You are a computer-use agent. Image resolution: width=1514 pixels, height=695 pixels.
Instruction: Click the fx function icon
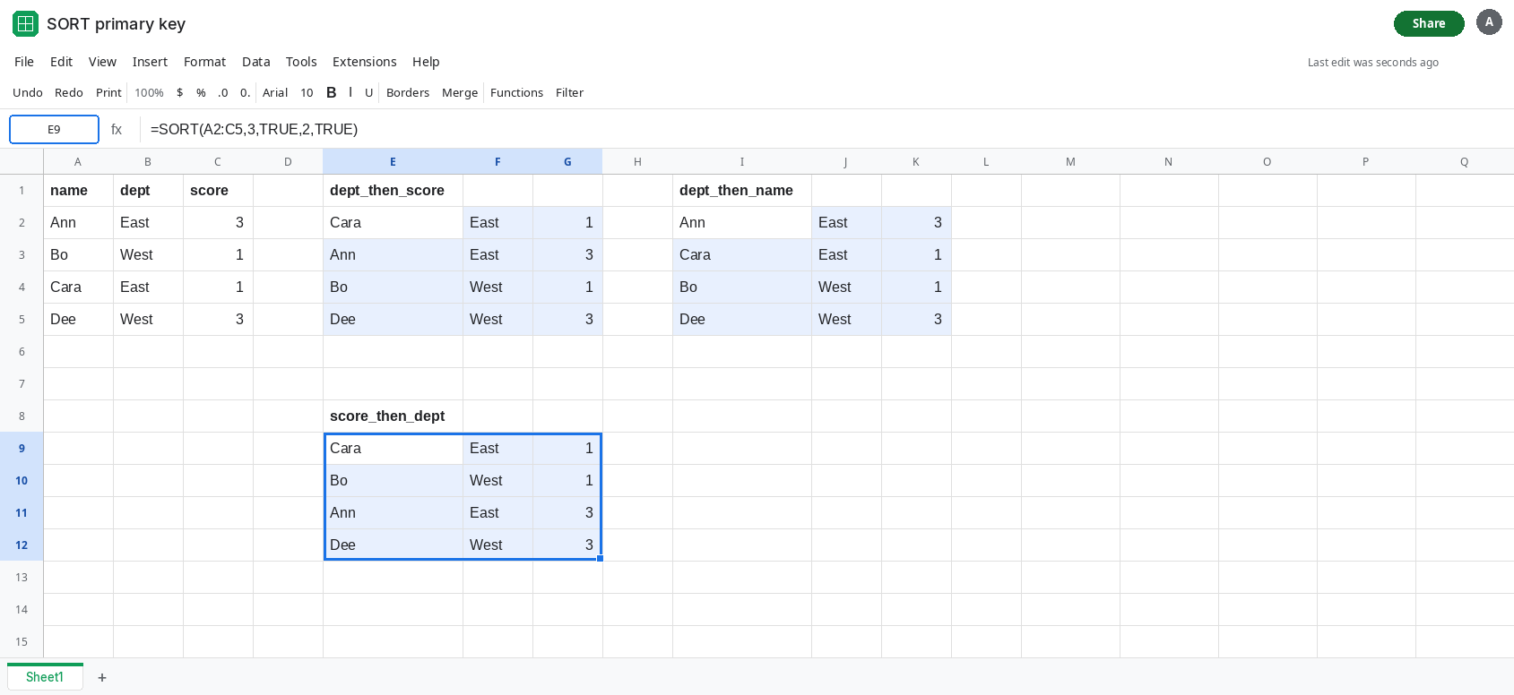click(x=117, y=129)
